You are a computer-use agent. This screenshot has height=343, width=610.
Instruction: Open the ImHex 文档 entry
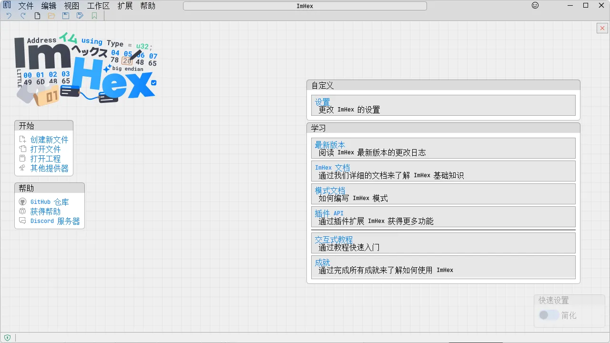[443, 171]
